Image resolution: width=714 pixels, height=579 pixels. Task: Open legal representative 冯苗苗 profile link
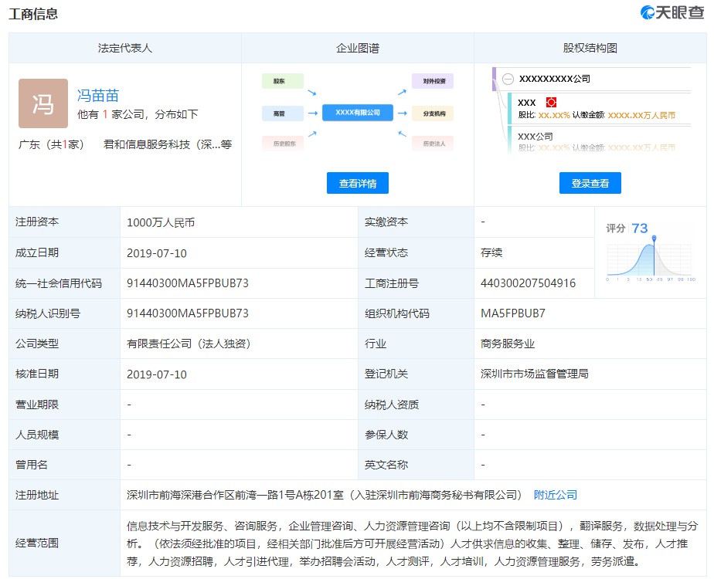point(98,96)
